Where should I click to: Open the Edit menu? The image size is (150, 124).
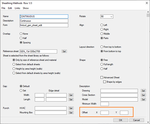pos(10,8)
